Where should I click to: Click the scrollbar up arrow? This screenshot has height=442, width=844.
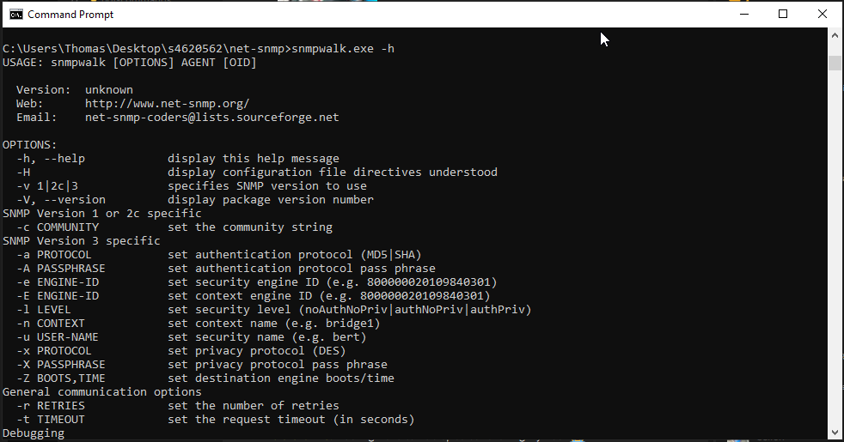click(x=835, y=36)
